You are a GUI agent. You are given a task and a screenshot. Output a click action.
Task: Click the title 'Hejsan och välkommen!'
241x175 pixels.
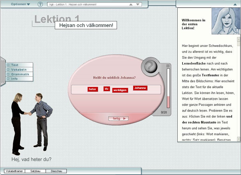(86, 25)
